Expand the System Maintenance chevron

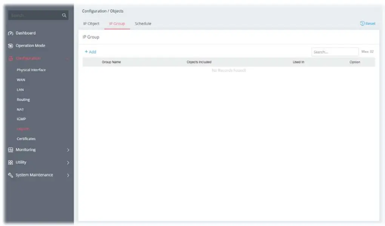coord(68,175)
